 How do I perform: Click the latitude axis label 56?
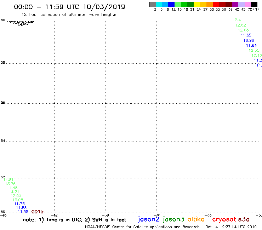pyautogui.click(x=3, y=102)
